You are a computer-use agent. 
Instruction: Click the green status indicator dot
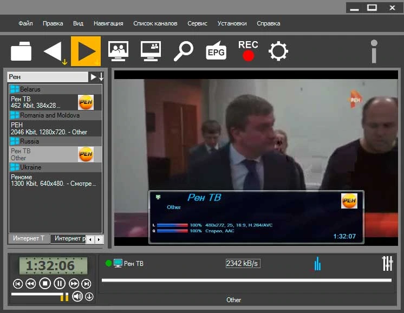[x=108, y=263]
